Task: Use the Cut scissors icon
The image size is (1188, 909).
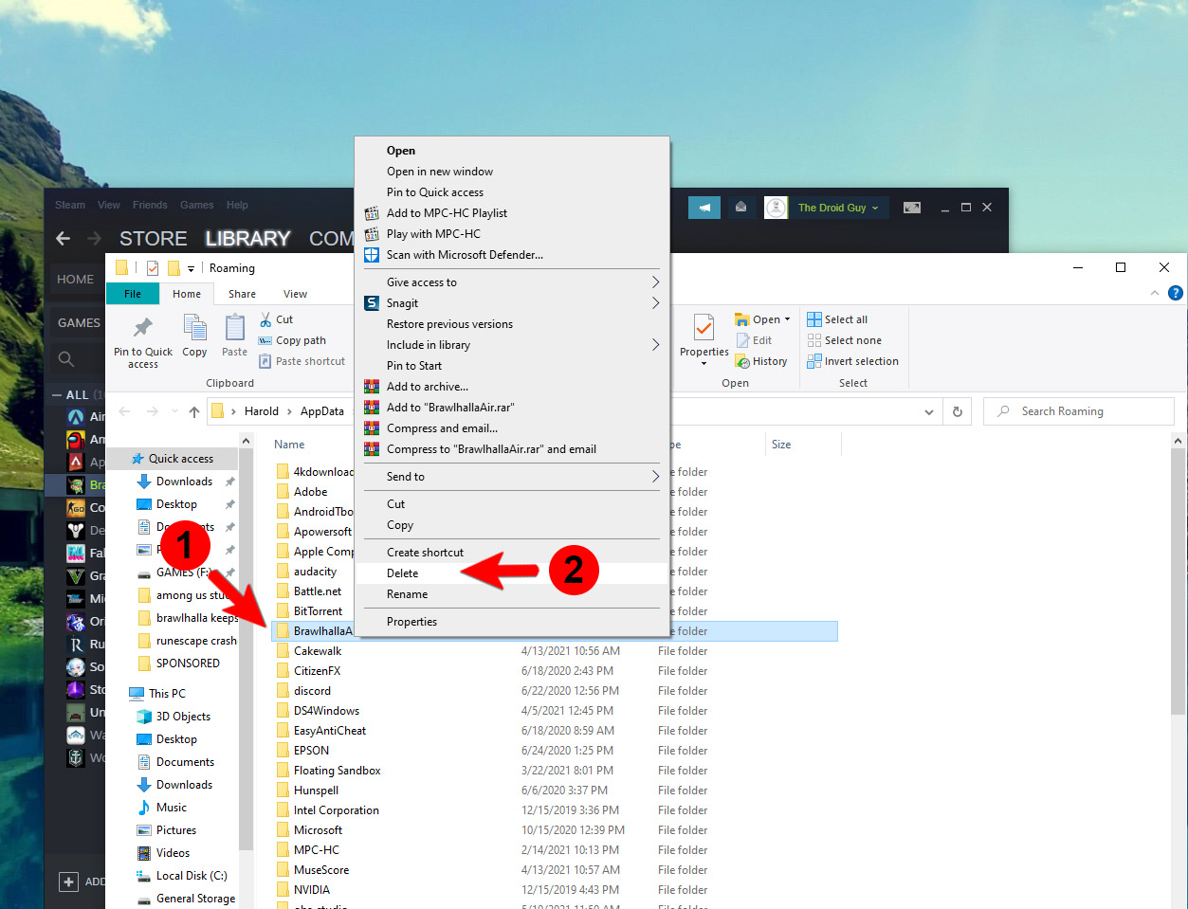Action: pos(268,319)
